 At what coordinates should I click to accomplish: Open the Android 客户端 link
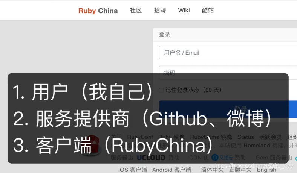(x=171, y=170)
